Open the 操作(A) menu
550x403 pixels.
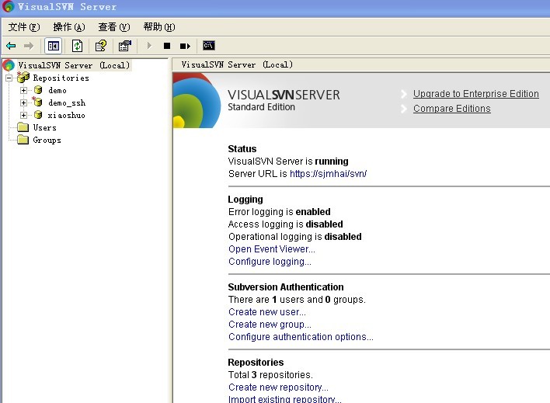point(69,27)
